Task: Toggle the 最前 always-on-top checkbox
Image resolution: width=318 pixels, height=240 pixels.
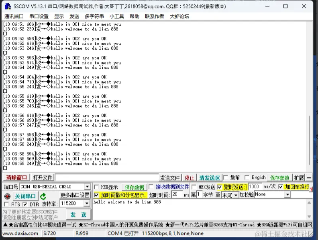Action: coord(226,178)
